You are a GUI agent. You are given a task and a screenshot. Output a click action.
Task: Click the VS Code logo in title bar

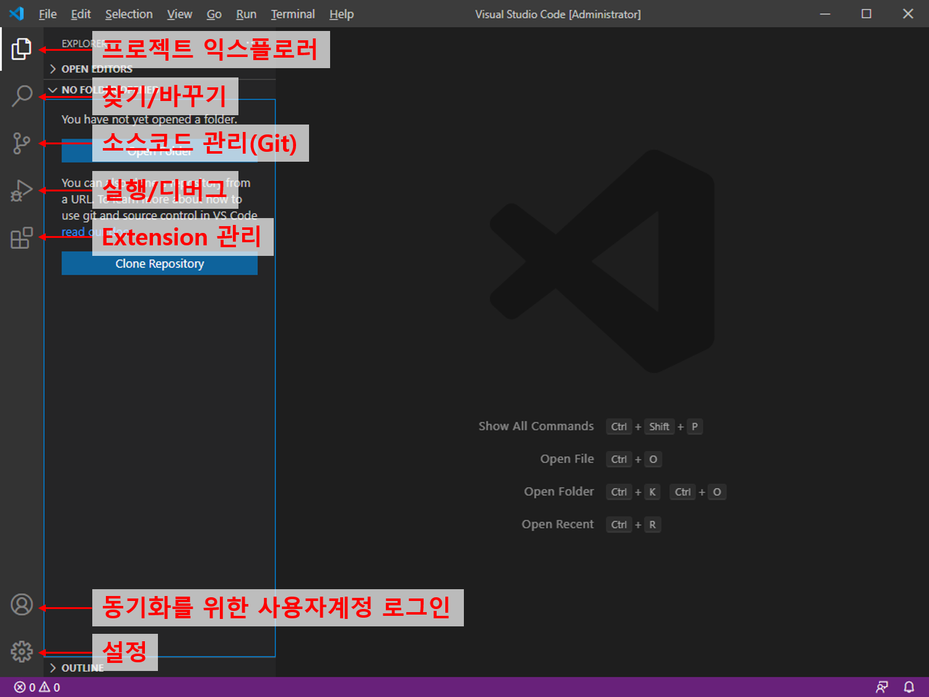click(17, 14)
